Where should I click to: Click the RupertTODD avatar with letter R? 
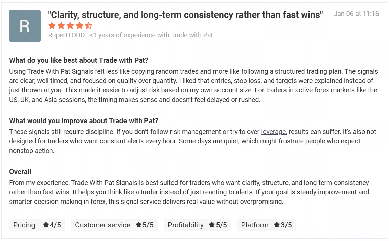pyautogui.click(x=25, y=26)
